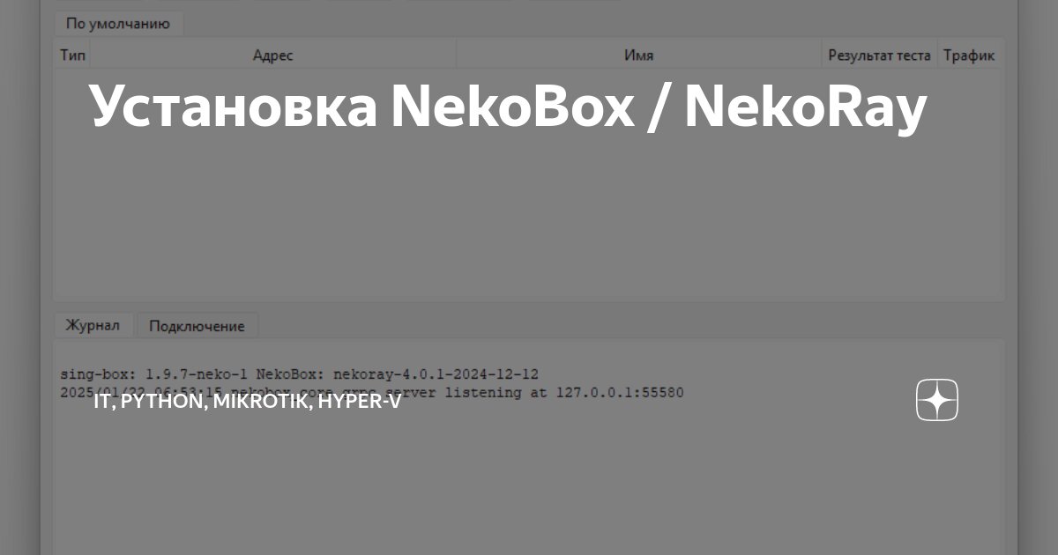Sort by the Результат теста column
Screen dimensions: 1058x555
(879, 55)
